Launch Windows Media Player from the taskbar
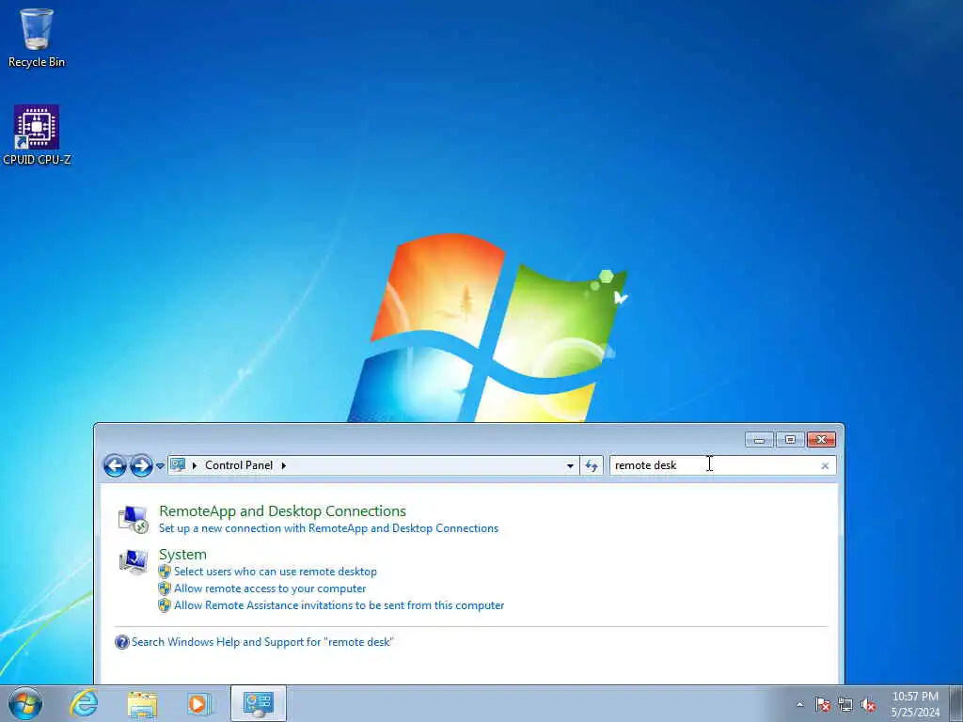Viewport: 963px width, 722px height. click(x=199, y=703)
